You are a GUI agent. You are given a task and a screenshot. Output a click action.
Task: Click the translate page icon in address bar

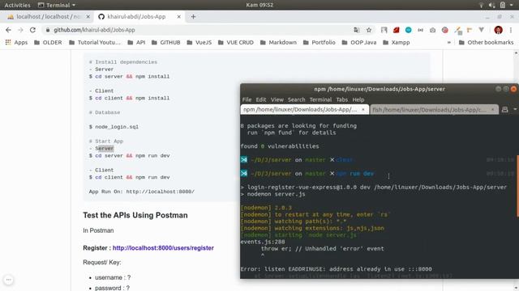pos(357,30)
